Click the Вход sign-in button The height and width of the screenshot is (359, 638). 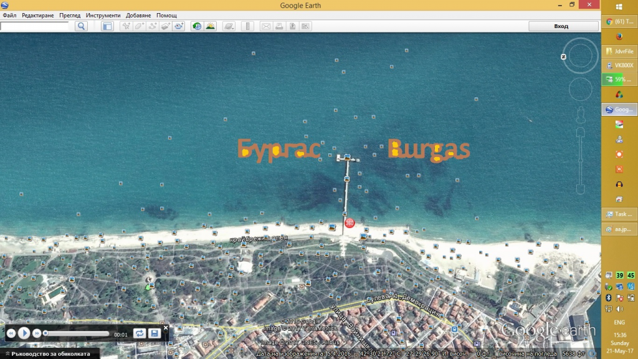tap(563, 26)
